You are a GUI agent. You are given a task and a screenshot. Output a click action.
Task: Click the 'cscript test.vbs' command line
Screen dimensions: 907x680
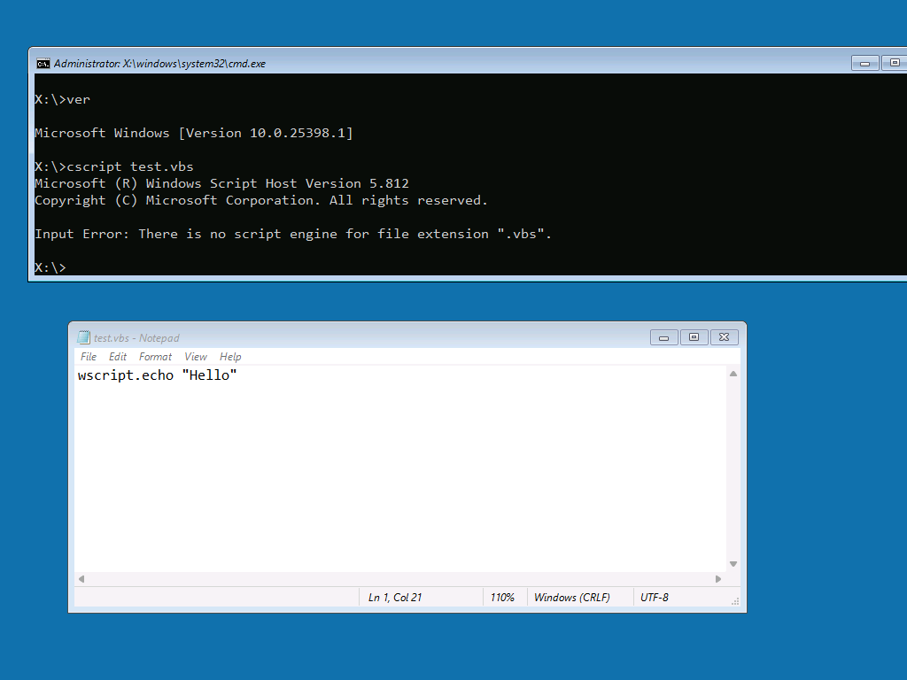pos(114,166)
